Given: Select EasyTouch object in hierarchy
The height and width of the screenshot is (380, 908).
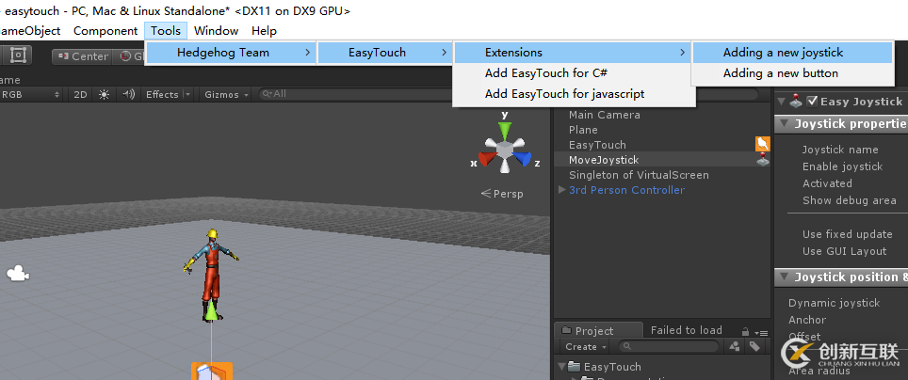Looking at the screenshot, I should [x=597, y=145].
